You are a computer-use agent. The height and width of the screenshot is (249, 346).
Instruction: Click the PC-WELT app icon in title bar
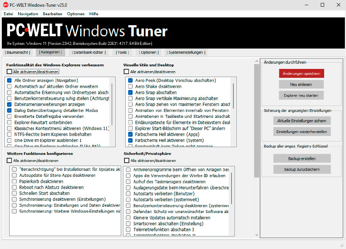click(6, 5)
